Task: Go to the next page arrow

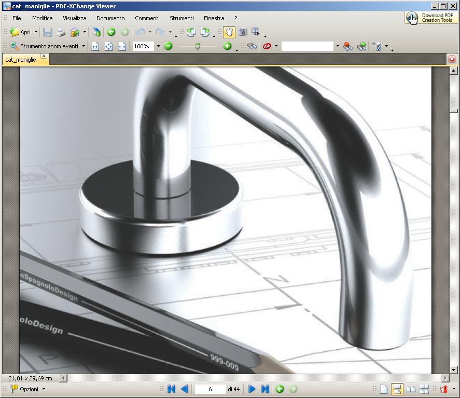Action: (x=252, y=389)
